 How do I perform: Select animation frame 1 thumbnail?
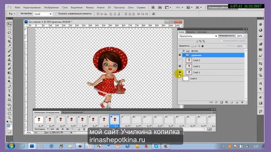39,119
